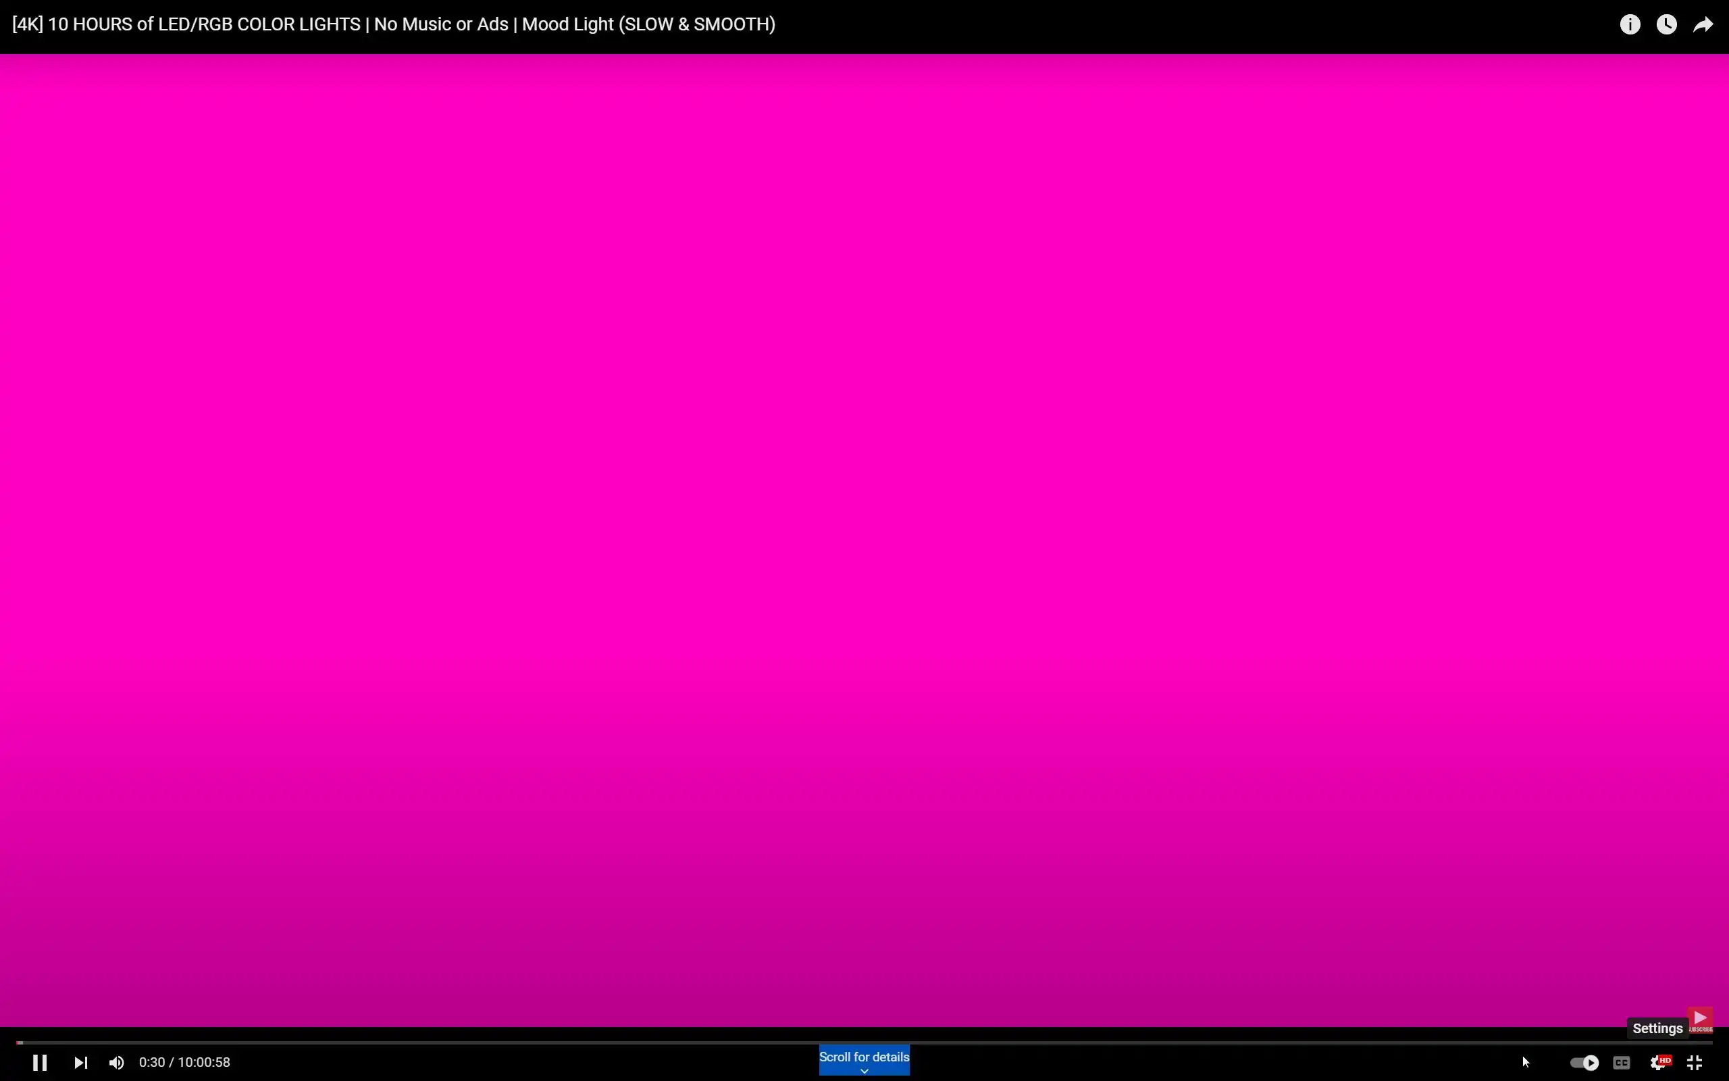Add video to Watch Later clock
The width and height of the screenshot is (1729, 1081).
(x=1666, y=24)
